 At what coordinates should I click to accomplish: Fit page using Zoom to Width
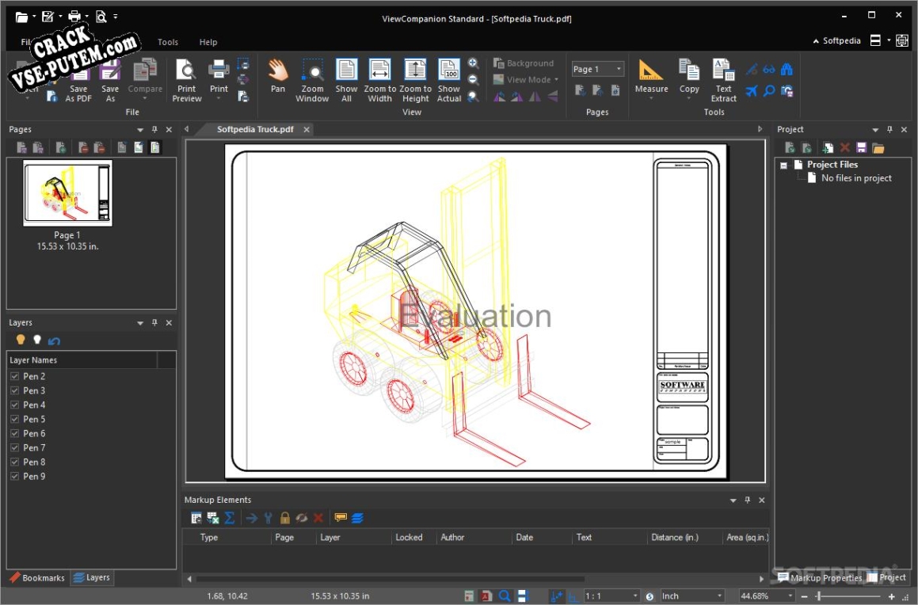pyautogui.click(x=379, y=80)
